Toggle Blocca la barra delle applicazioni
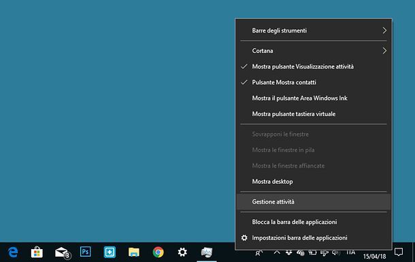The width and height of the screenshot is (415, 262). coord(314,222)
